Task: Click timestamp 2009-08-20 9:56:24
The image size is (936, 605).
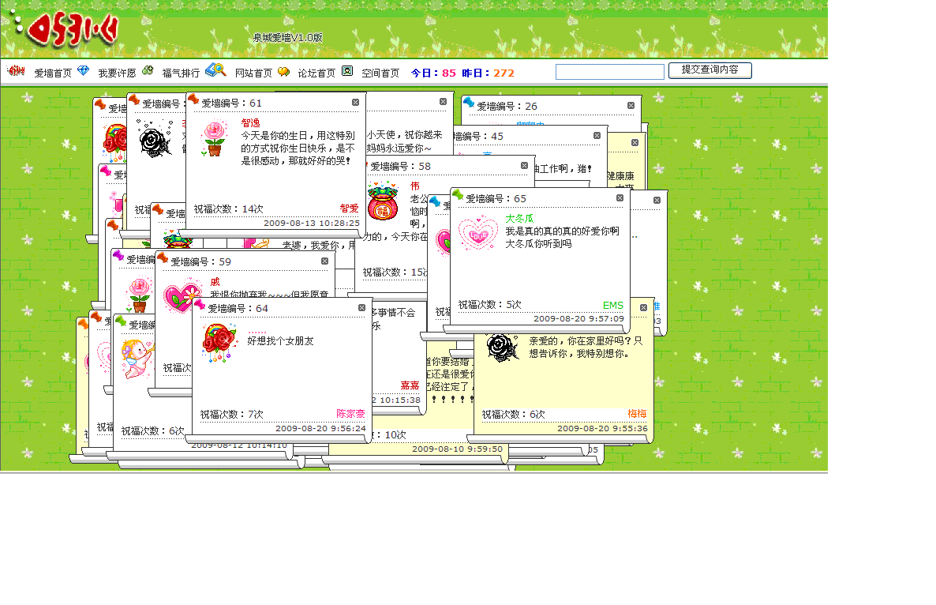Action: pos(320,428)
